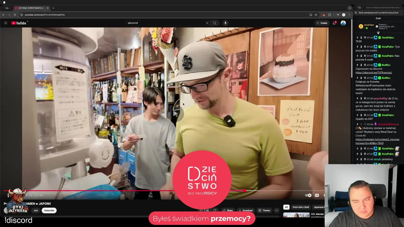Open site info icon beside youtube.com URL
Image resolution: width=404 pixels, height=227 pixels.
pos(21,15)
